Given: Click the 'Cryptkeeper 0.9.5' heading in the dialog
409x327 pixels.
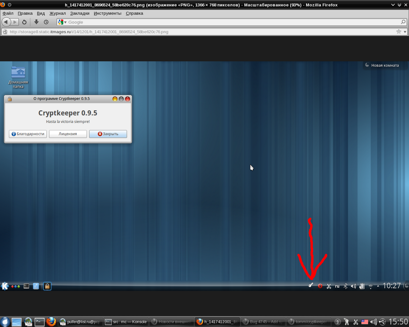Looking at the screenshot, I should coord(68,113).
